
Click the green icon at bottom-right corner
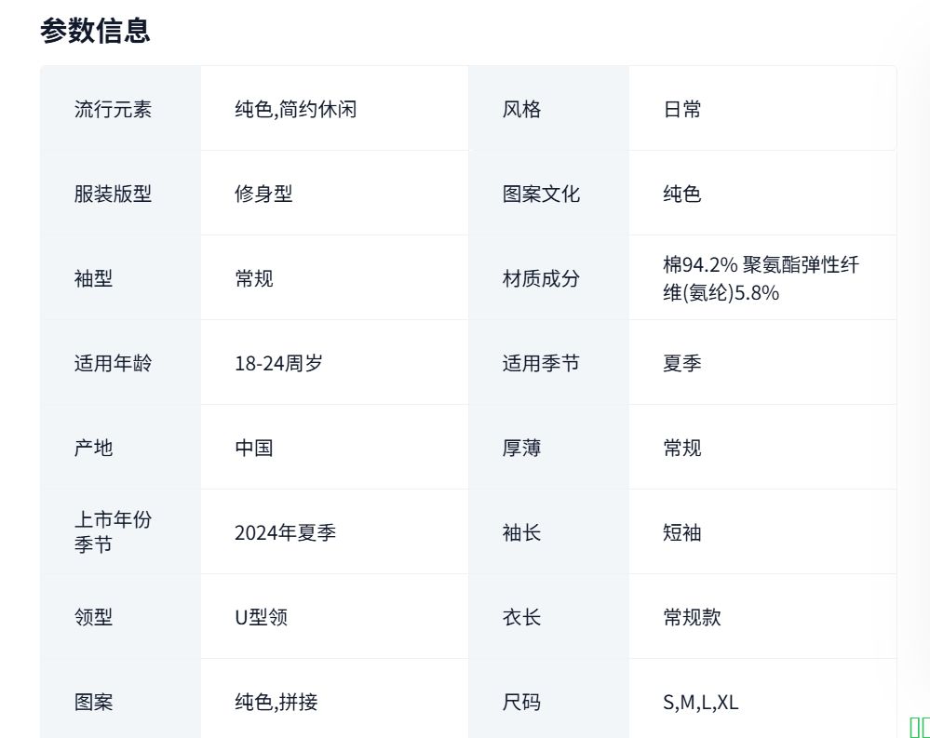tap(919, 728)
